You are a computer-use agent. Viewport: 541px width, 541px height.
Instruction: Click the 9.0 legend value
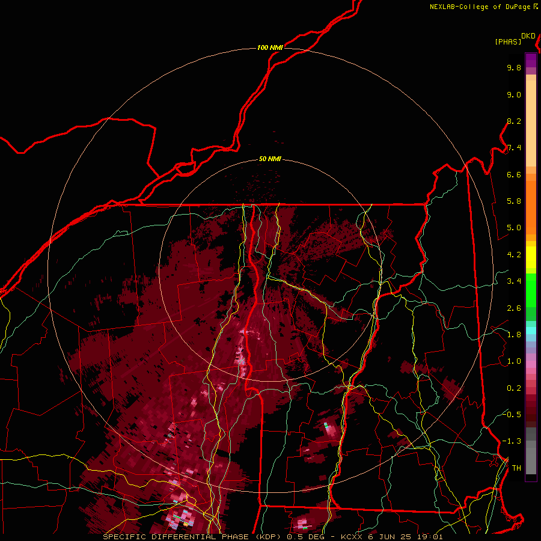click(x=514, y=94)
